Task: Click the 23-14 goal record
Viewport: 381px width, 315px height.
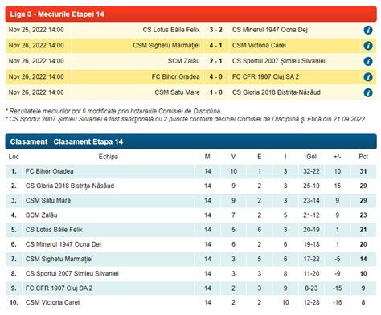Action: click(311, 200)
